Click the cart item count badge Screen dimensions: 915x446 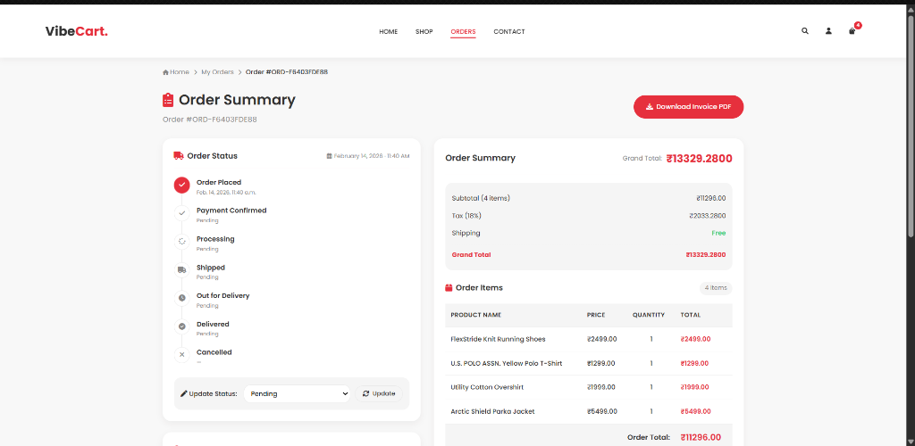coord(858,25)
